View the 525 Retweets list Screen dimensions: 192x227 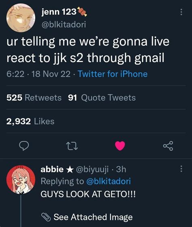click(34, 98)
